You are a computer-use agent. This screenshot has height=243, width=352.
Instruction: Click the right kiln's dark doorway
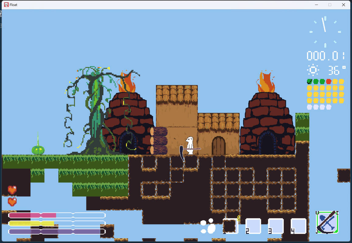(x=267, y=143)
